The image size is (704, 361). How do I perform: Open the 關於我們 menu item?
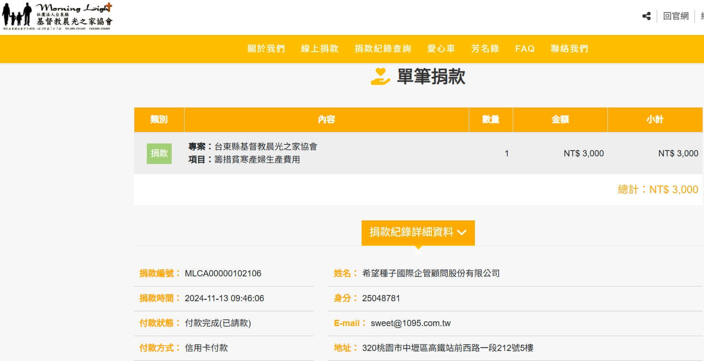tap(266, 49)
